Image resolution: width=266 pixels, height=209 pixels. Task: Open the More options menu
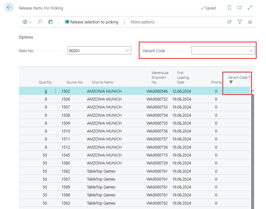142,22
